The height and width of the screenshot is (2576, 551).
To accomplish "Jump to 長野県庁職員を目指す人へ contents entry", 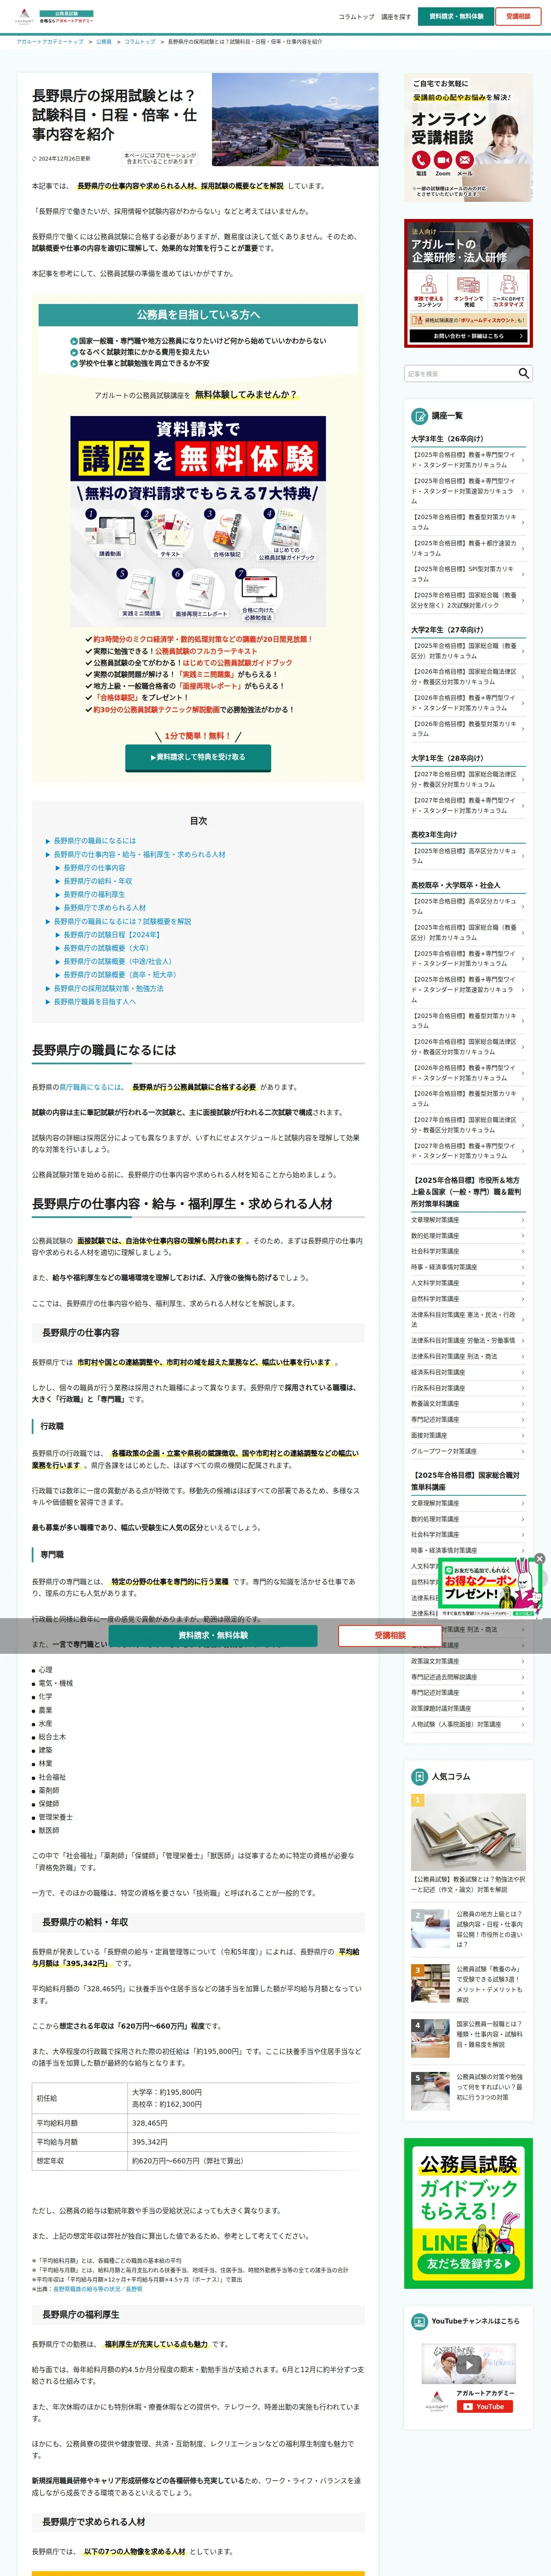I will [x=95, y=1001].
